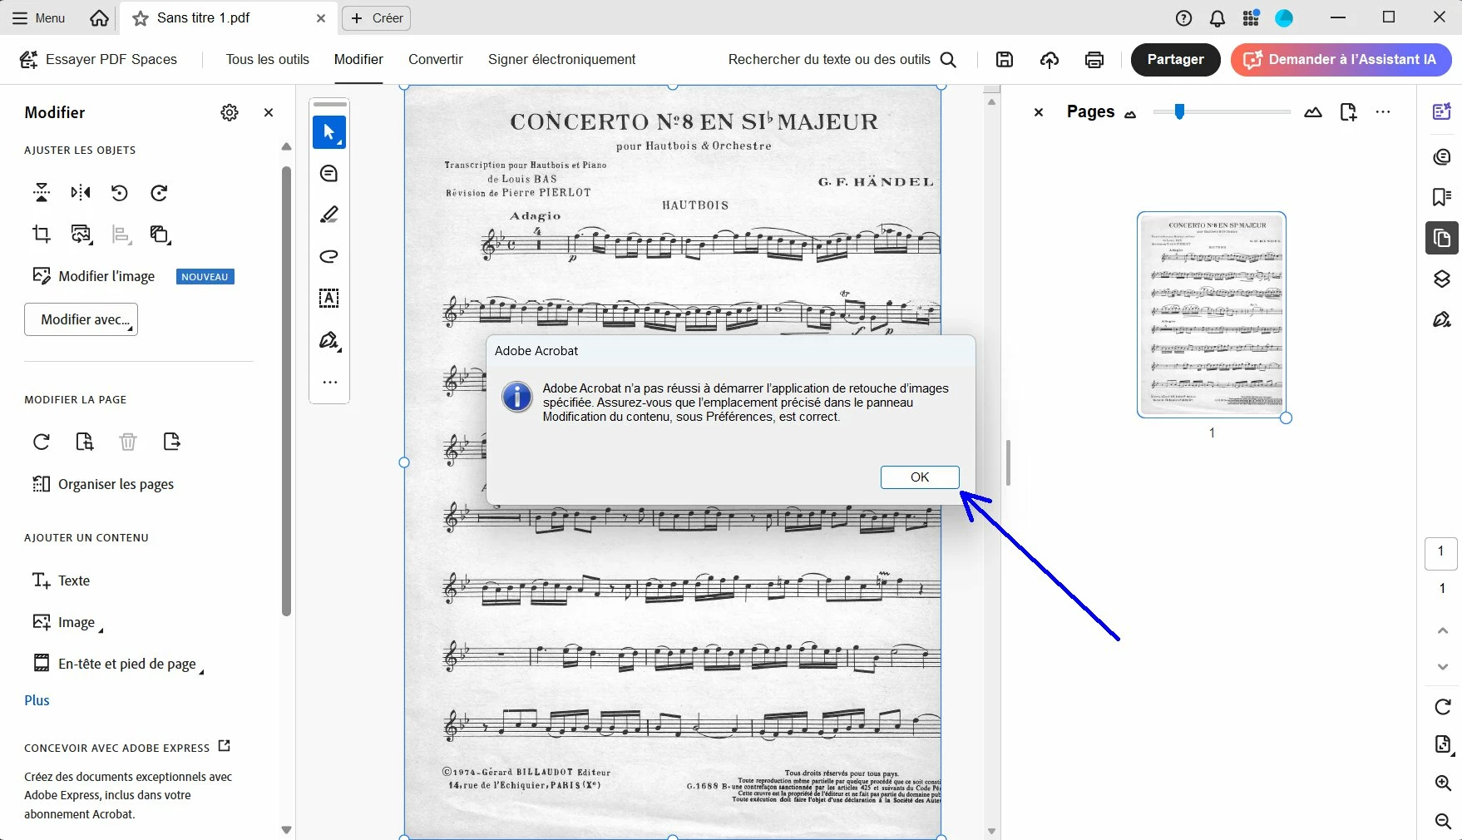
Task: Go to the Home icon
Action: click(x=99, y=17)
